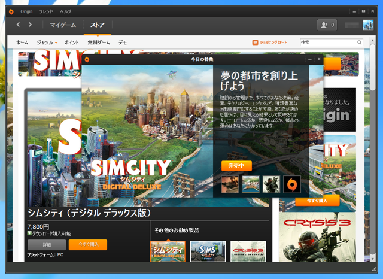Select the SimCity thumbnail in the popup

pos(251,184)
